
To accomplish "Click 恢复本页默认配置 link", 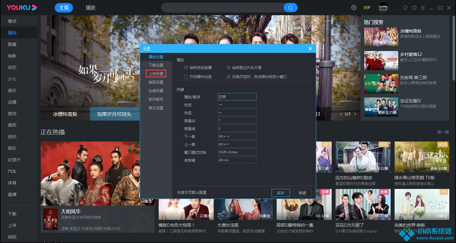I will point(192,193).
